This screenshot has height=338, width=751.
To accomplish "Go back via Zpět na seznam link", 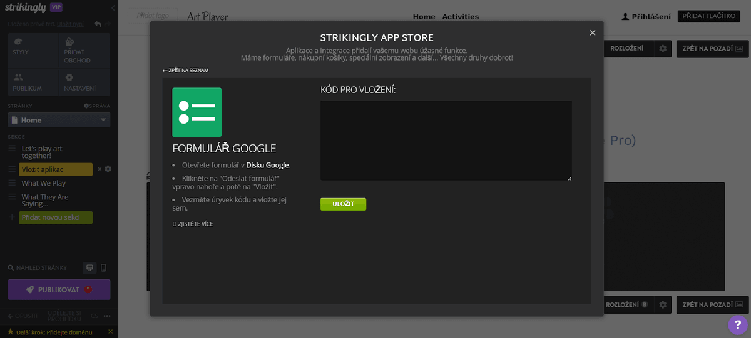I will pyautogui.click(x=185, y=71).
